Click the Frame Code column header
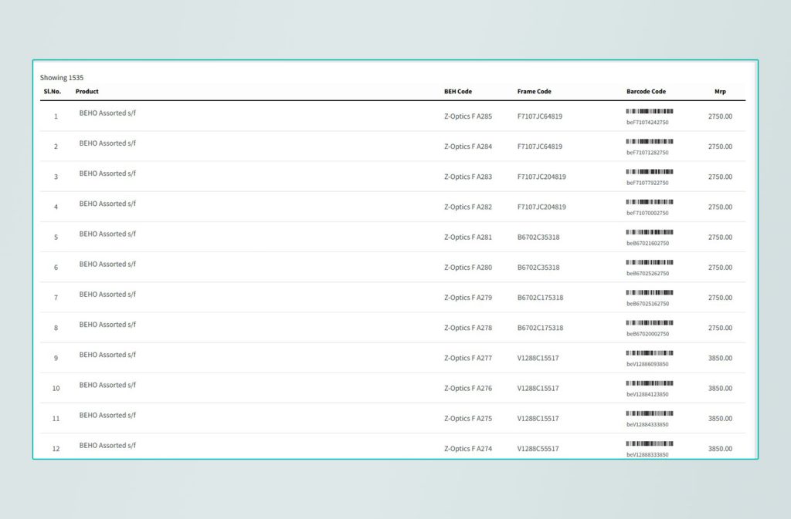Image resolution: width=791 pixels, height=519 pixels. (534, 92)
